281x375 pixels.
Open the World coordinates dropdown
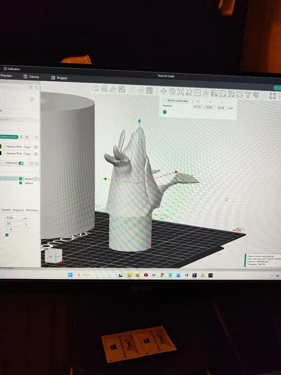tap(177, 101)
